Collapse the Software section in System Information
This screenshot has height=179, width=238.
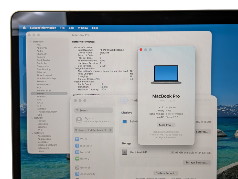tap(33, 133)
